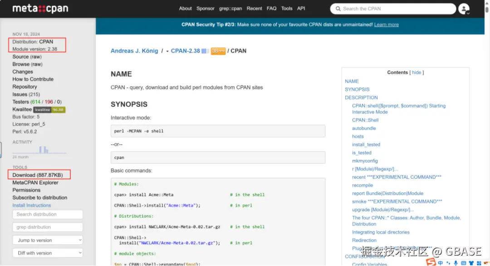Click the 'perl -MCPAN -e shell' code line
The height and width of the screenshot is (266, 490).
click(x=139, y=131)
